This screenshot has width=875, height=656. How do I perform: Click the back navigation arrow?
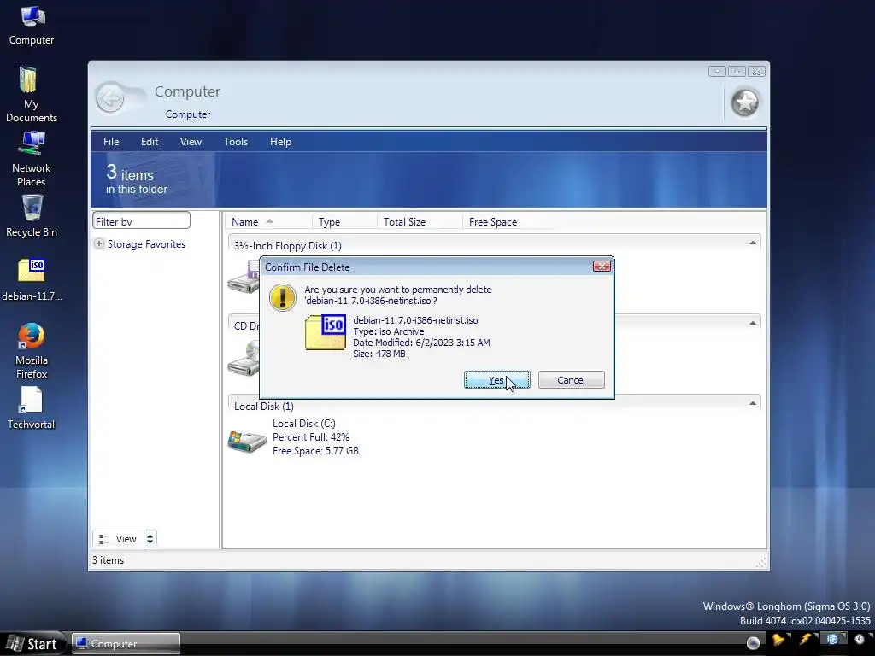coord(110,99)
